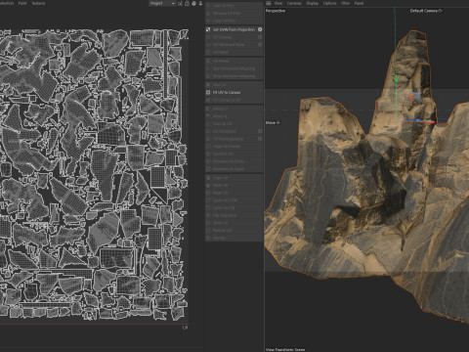This screenshot has height=352, width=469.
Task: Choose Fit UV to Canvas
Action: pos(234,92)
